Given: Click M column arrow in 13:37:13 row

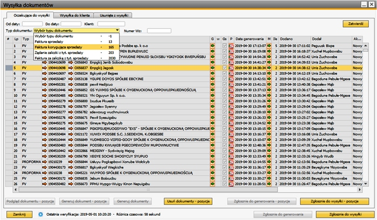Looking at the screenshot, I should point(269,90).
